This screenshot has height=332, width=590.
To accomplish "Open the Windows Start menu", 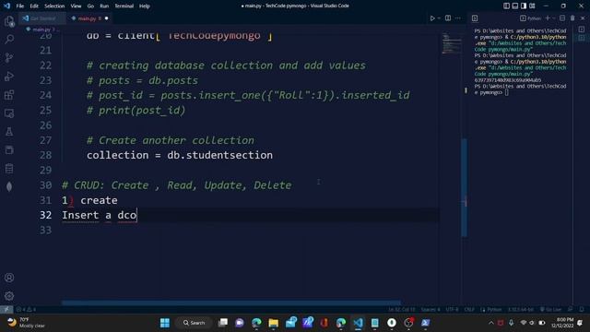I will click(x=165, y=323).
